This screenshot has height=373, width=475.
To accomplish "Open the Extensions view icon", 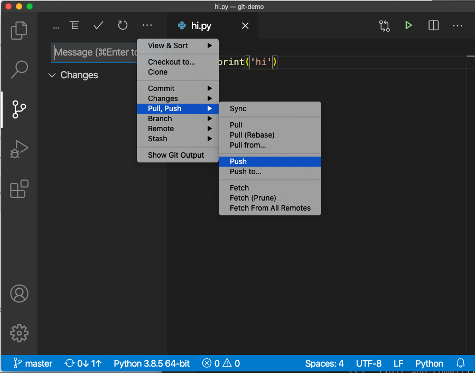I will click(x=19, y=189).
